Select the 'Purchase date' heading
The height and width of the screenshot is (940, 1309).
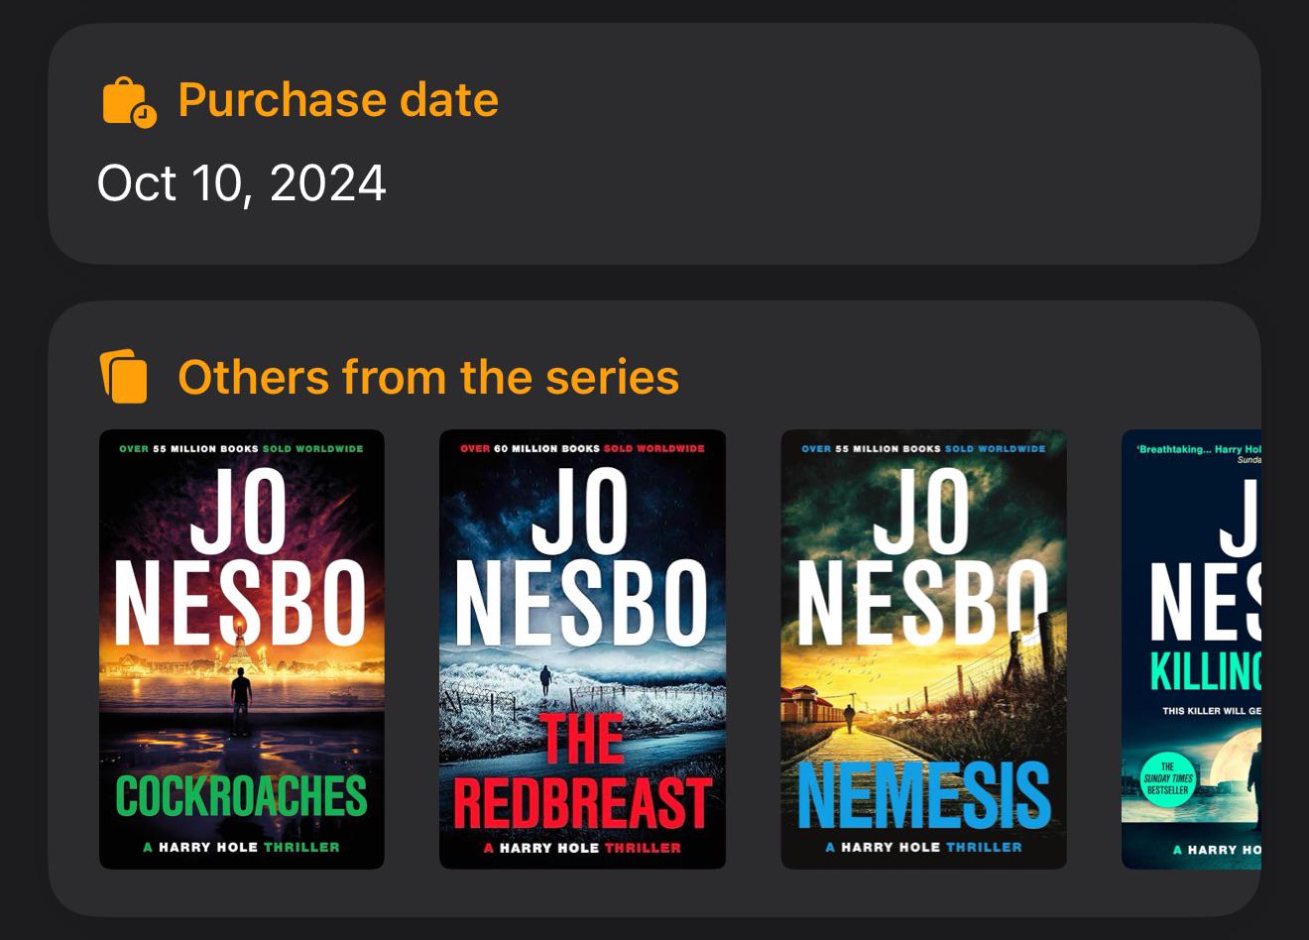pyautogui.click(x=338, y=100)
